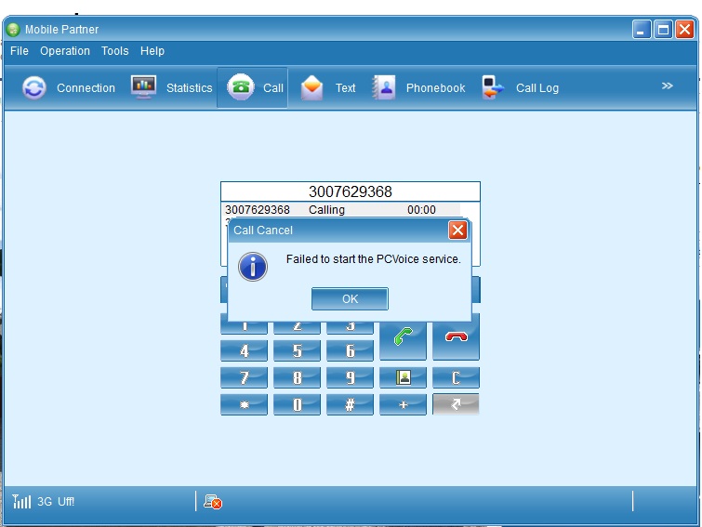Open the Call Log section
Image resolution: width=702 pixels, height=527 pixels.
click(521, 88)
